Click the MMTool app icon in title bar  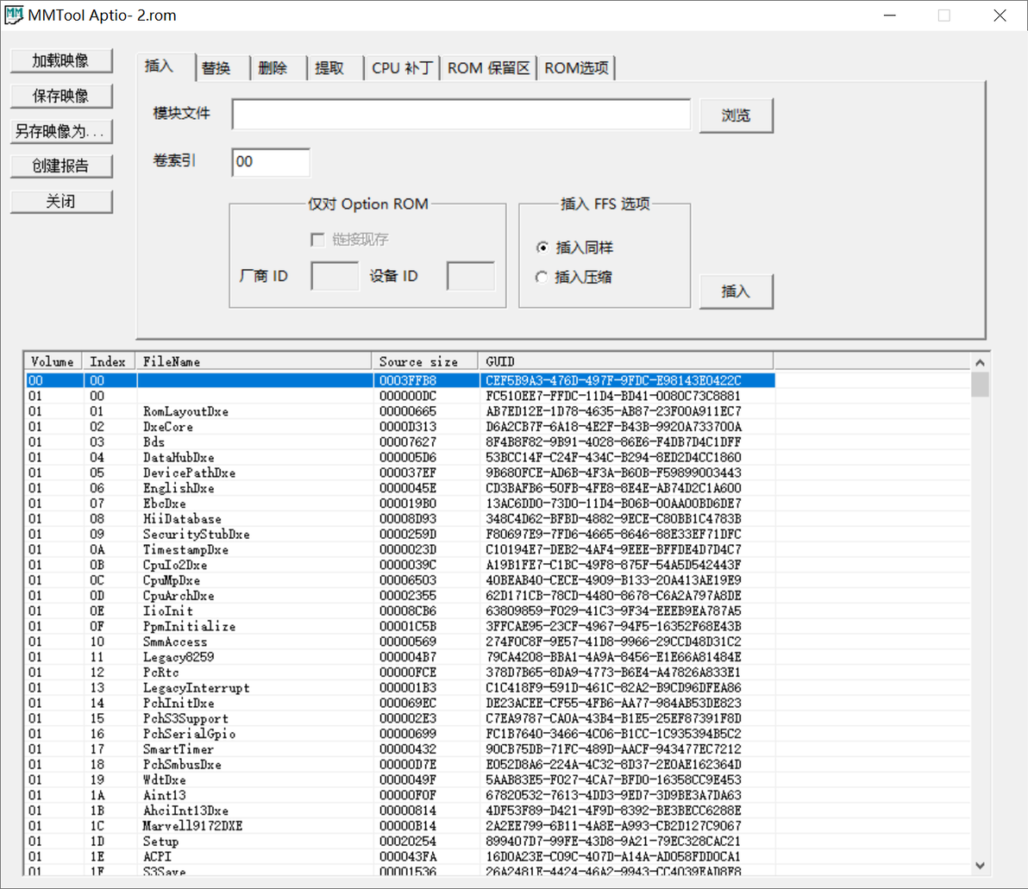[x=13, y=15]
